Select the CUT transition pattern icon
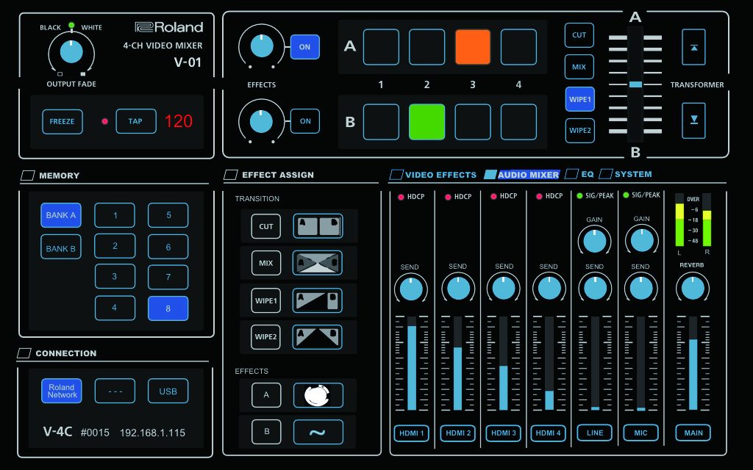 [318, 226]
